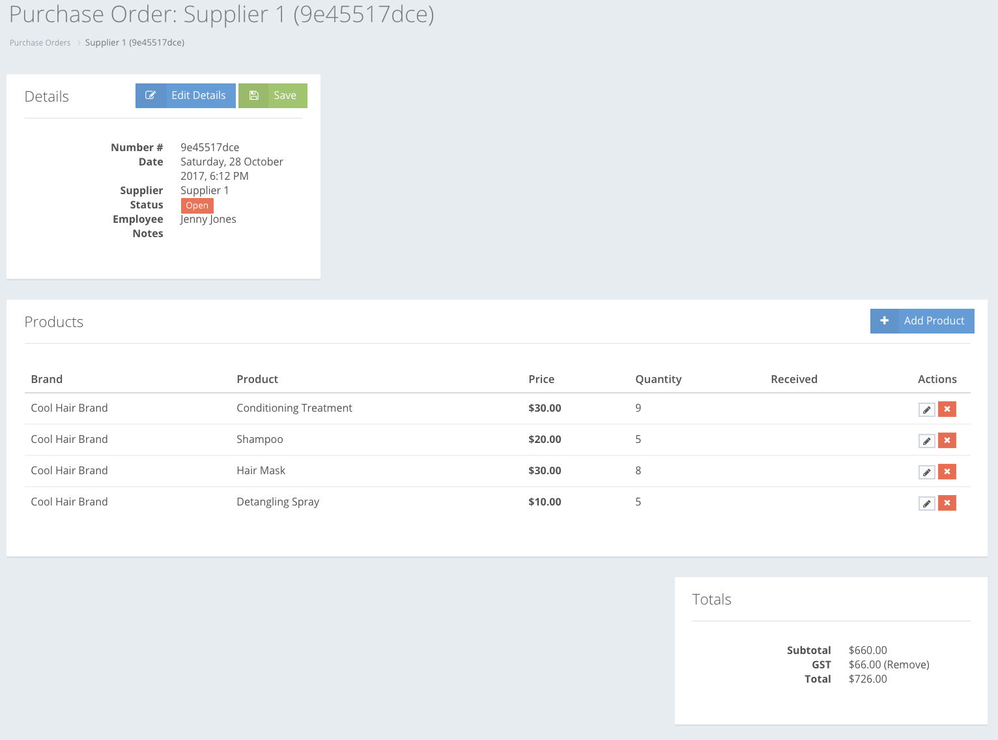Click the $10.00 price cell
The height and width of the screenshot is (740, 998).
(x=545, y=502)
